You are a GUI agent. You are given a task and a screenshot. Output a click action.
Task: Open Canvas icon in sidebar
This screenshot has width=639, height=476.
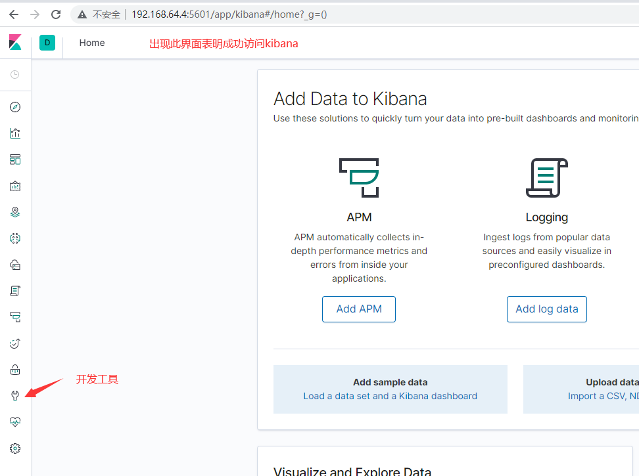(x=15, y=186)
